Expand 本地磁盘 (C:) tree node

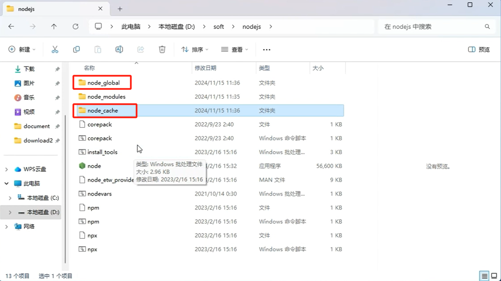pyautogui.click(x=10, y=198)
